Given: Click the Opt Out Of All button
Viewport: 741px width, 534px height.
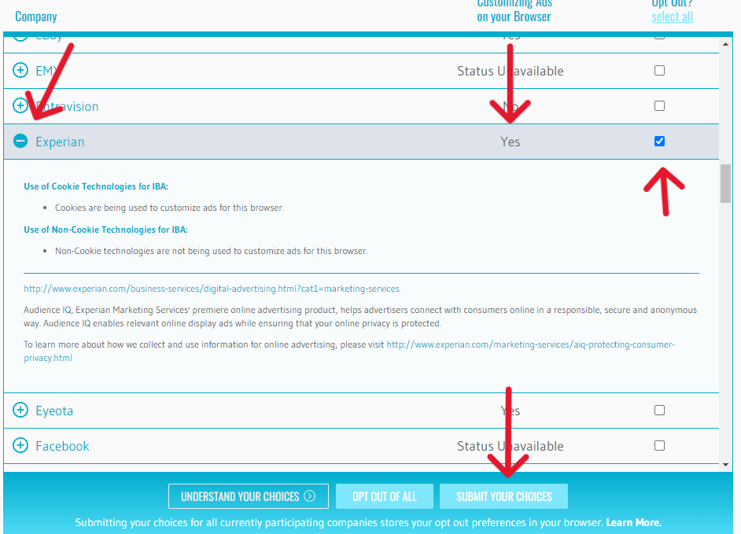Looking at the screenshot, I should pyautogui.click(x=384, y=496).
